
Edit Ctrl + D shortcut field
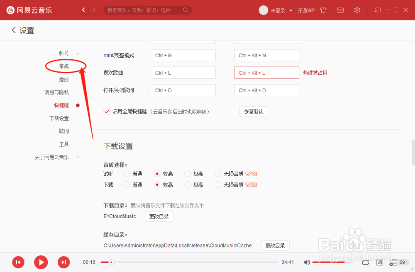[x=183, y=90]
